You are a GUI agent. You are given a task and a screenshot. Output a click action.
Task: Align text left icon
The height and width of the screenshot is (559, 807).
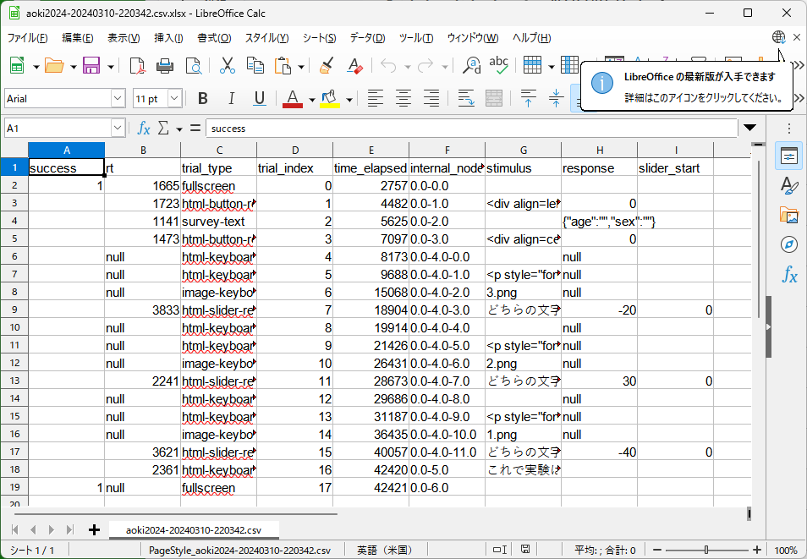click(376, 98)
